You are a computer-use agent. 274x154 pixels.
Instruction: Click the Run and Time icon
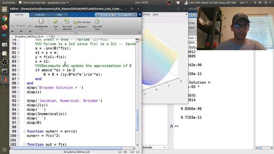click(97, 21)
